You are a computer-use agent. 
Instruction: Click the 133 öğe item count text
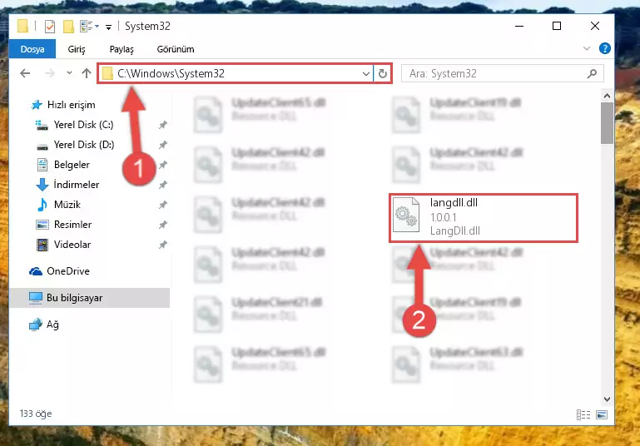36,414
